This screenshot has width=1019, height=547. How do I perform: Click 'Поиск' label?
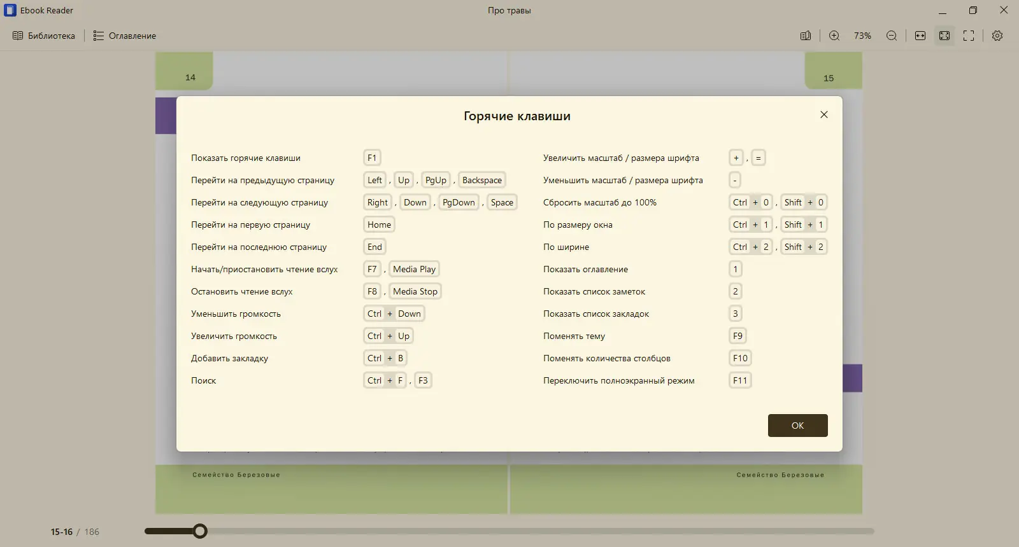(203, 380)
